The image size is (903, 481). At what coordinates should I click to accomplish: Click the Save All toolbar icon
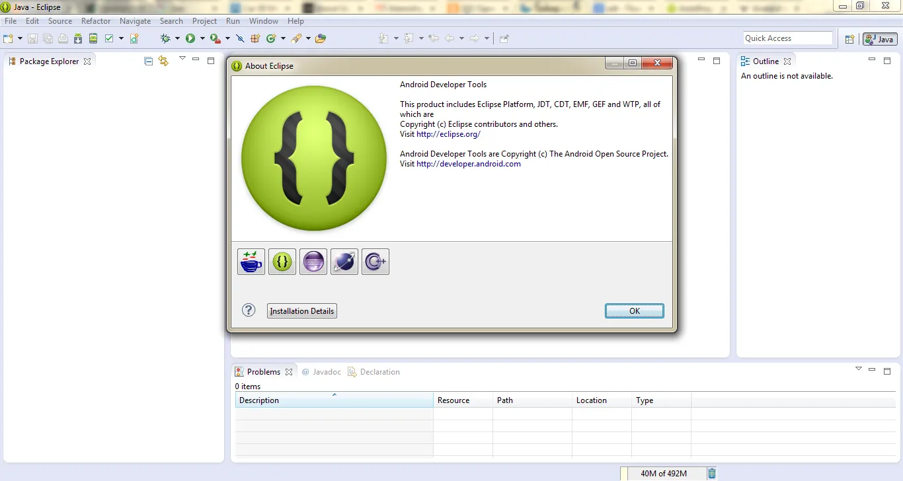tap(48, 38)
